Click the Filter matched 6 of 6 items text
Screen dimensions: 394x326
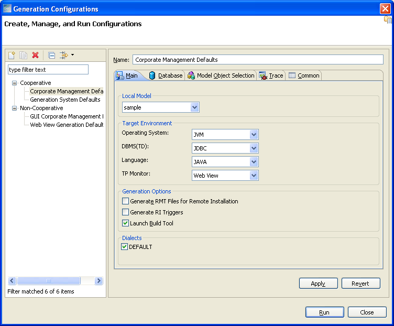(x=41, y=291)
